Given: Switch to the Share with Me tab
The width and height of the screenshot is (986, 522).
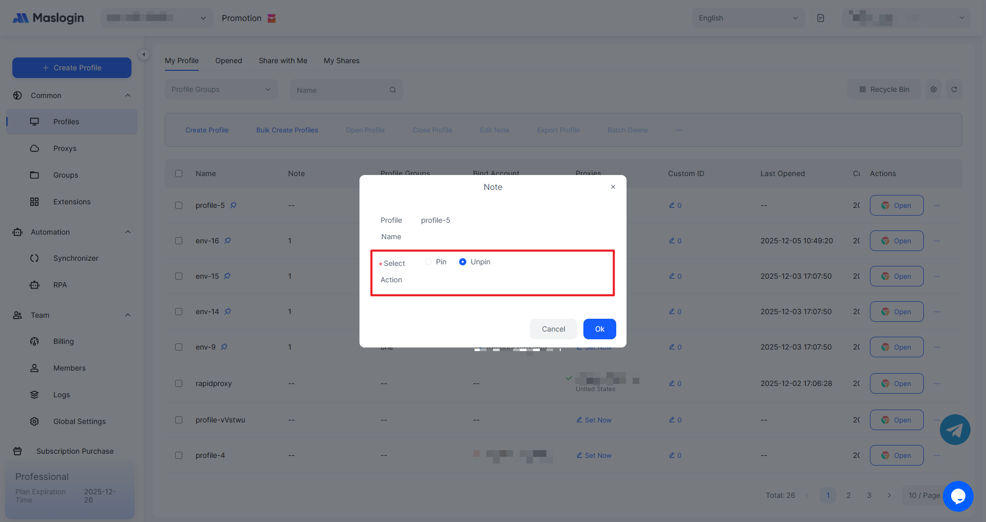Looking at the screenshot, I should tap(282, 61).
